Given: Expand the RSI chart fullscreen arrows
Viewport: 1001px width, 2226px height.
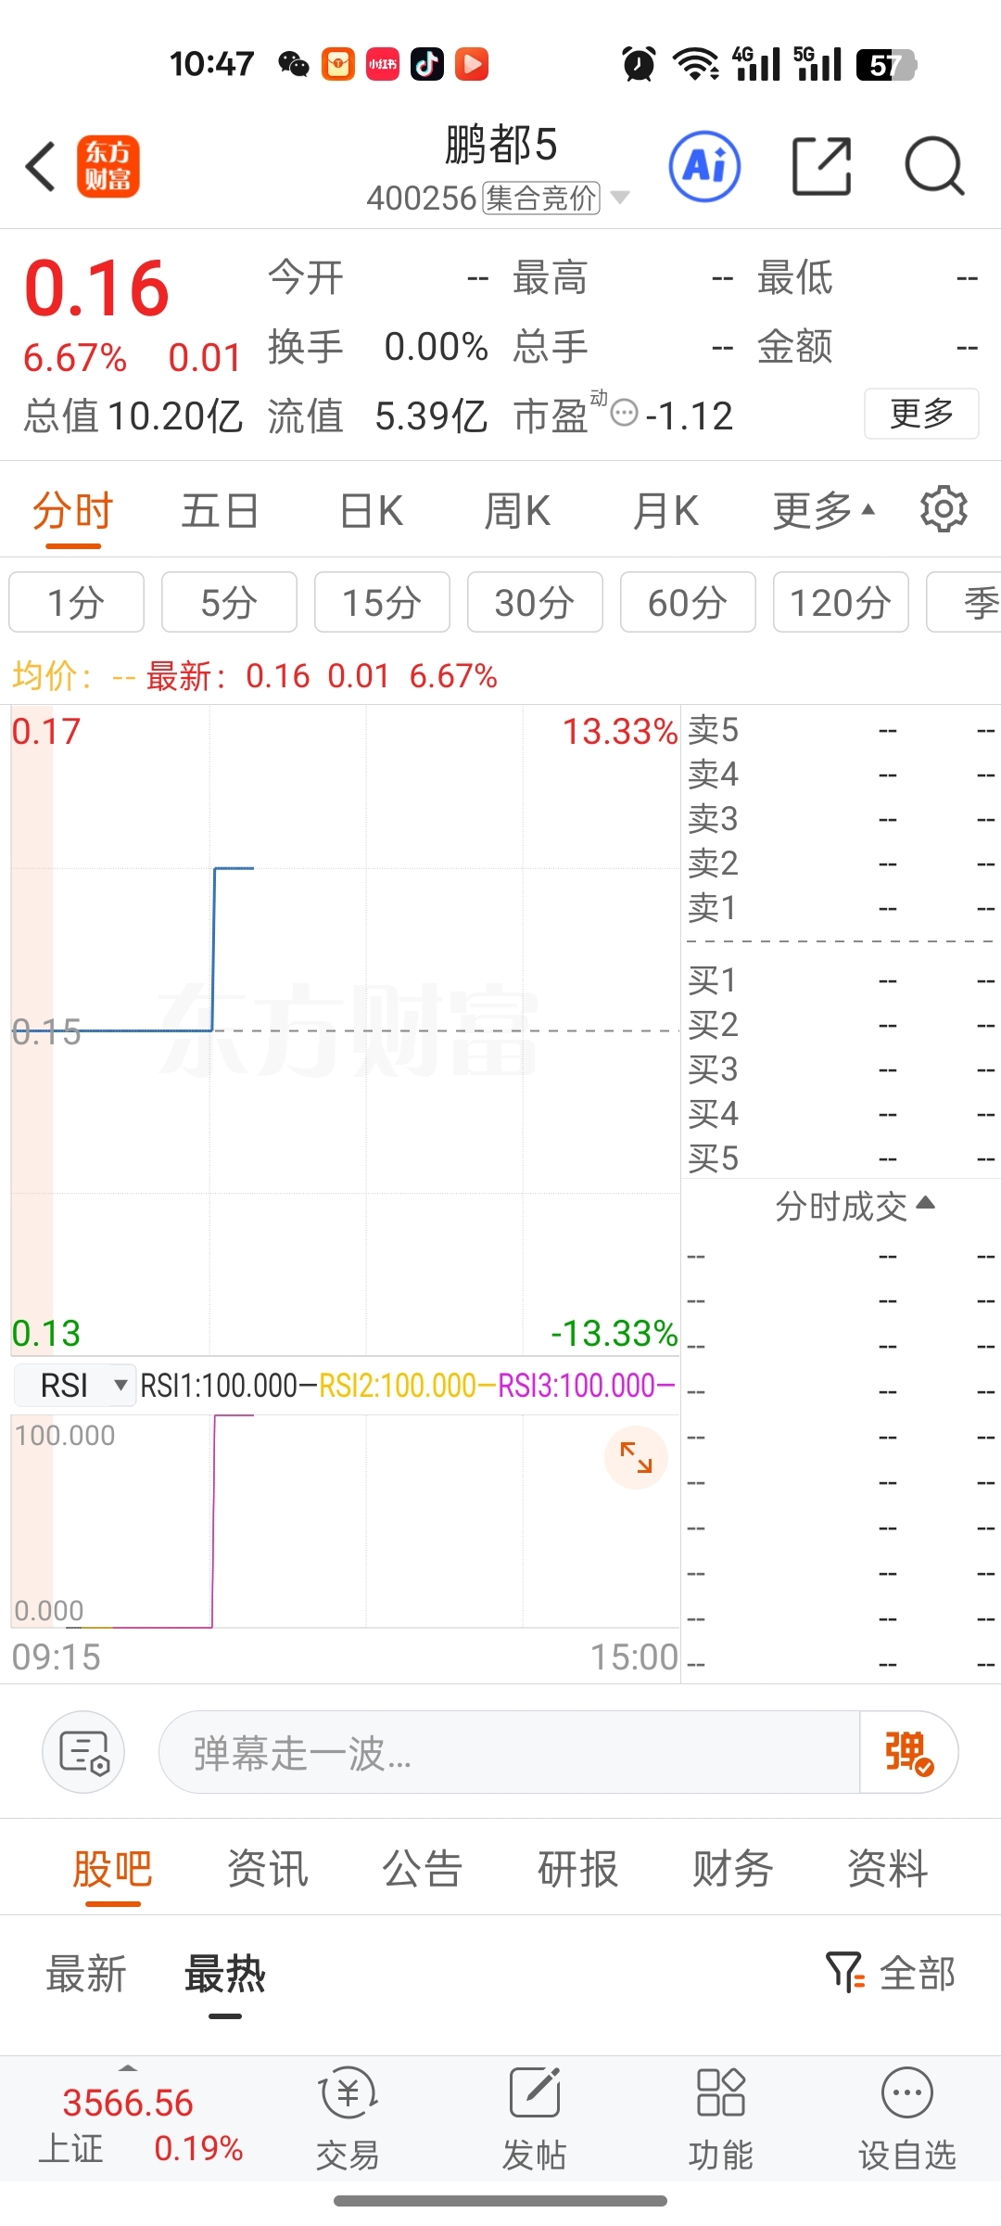Looking at the screenshot, I should [x=636, y=1457].
